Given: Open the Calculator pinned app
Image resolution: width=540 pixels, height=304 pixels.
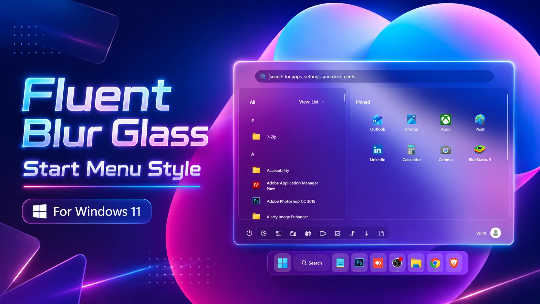Looking at the screenshot, I should pyautogui.click(x=411, y=153).
